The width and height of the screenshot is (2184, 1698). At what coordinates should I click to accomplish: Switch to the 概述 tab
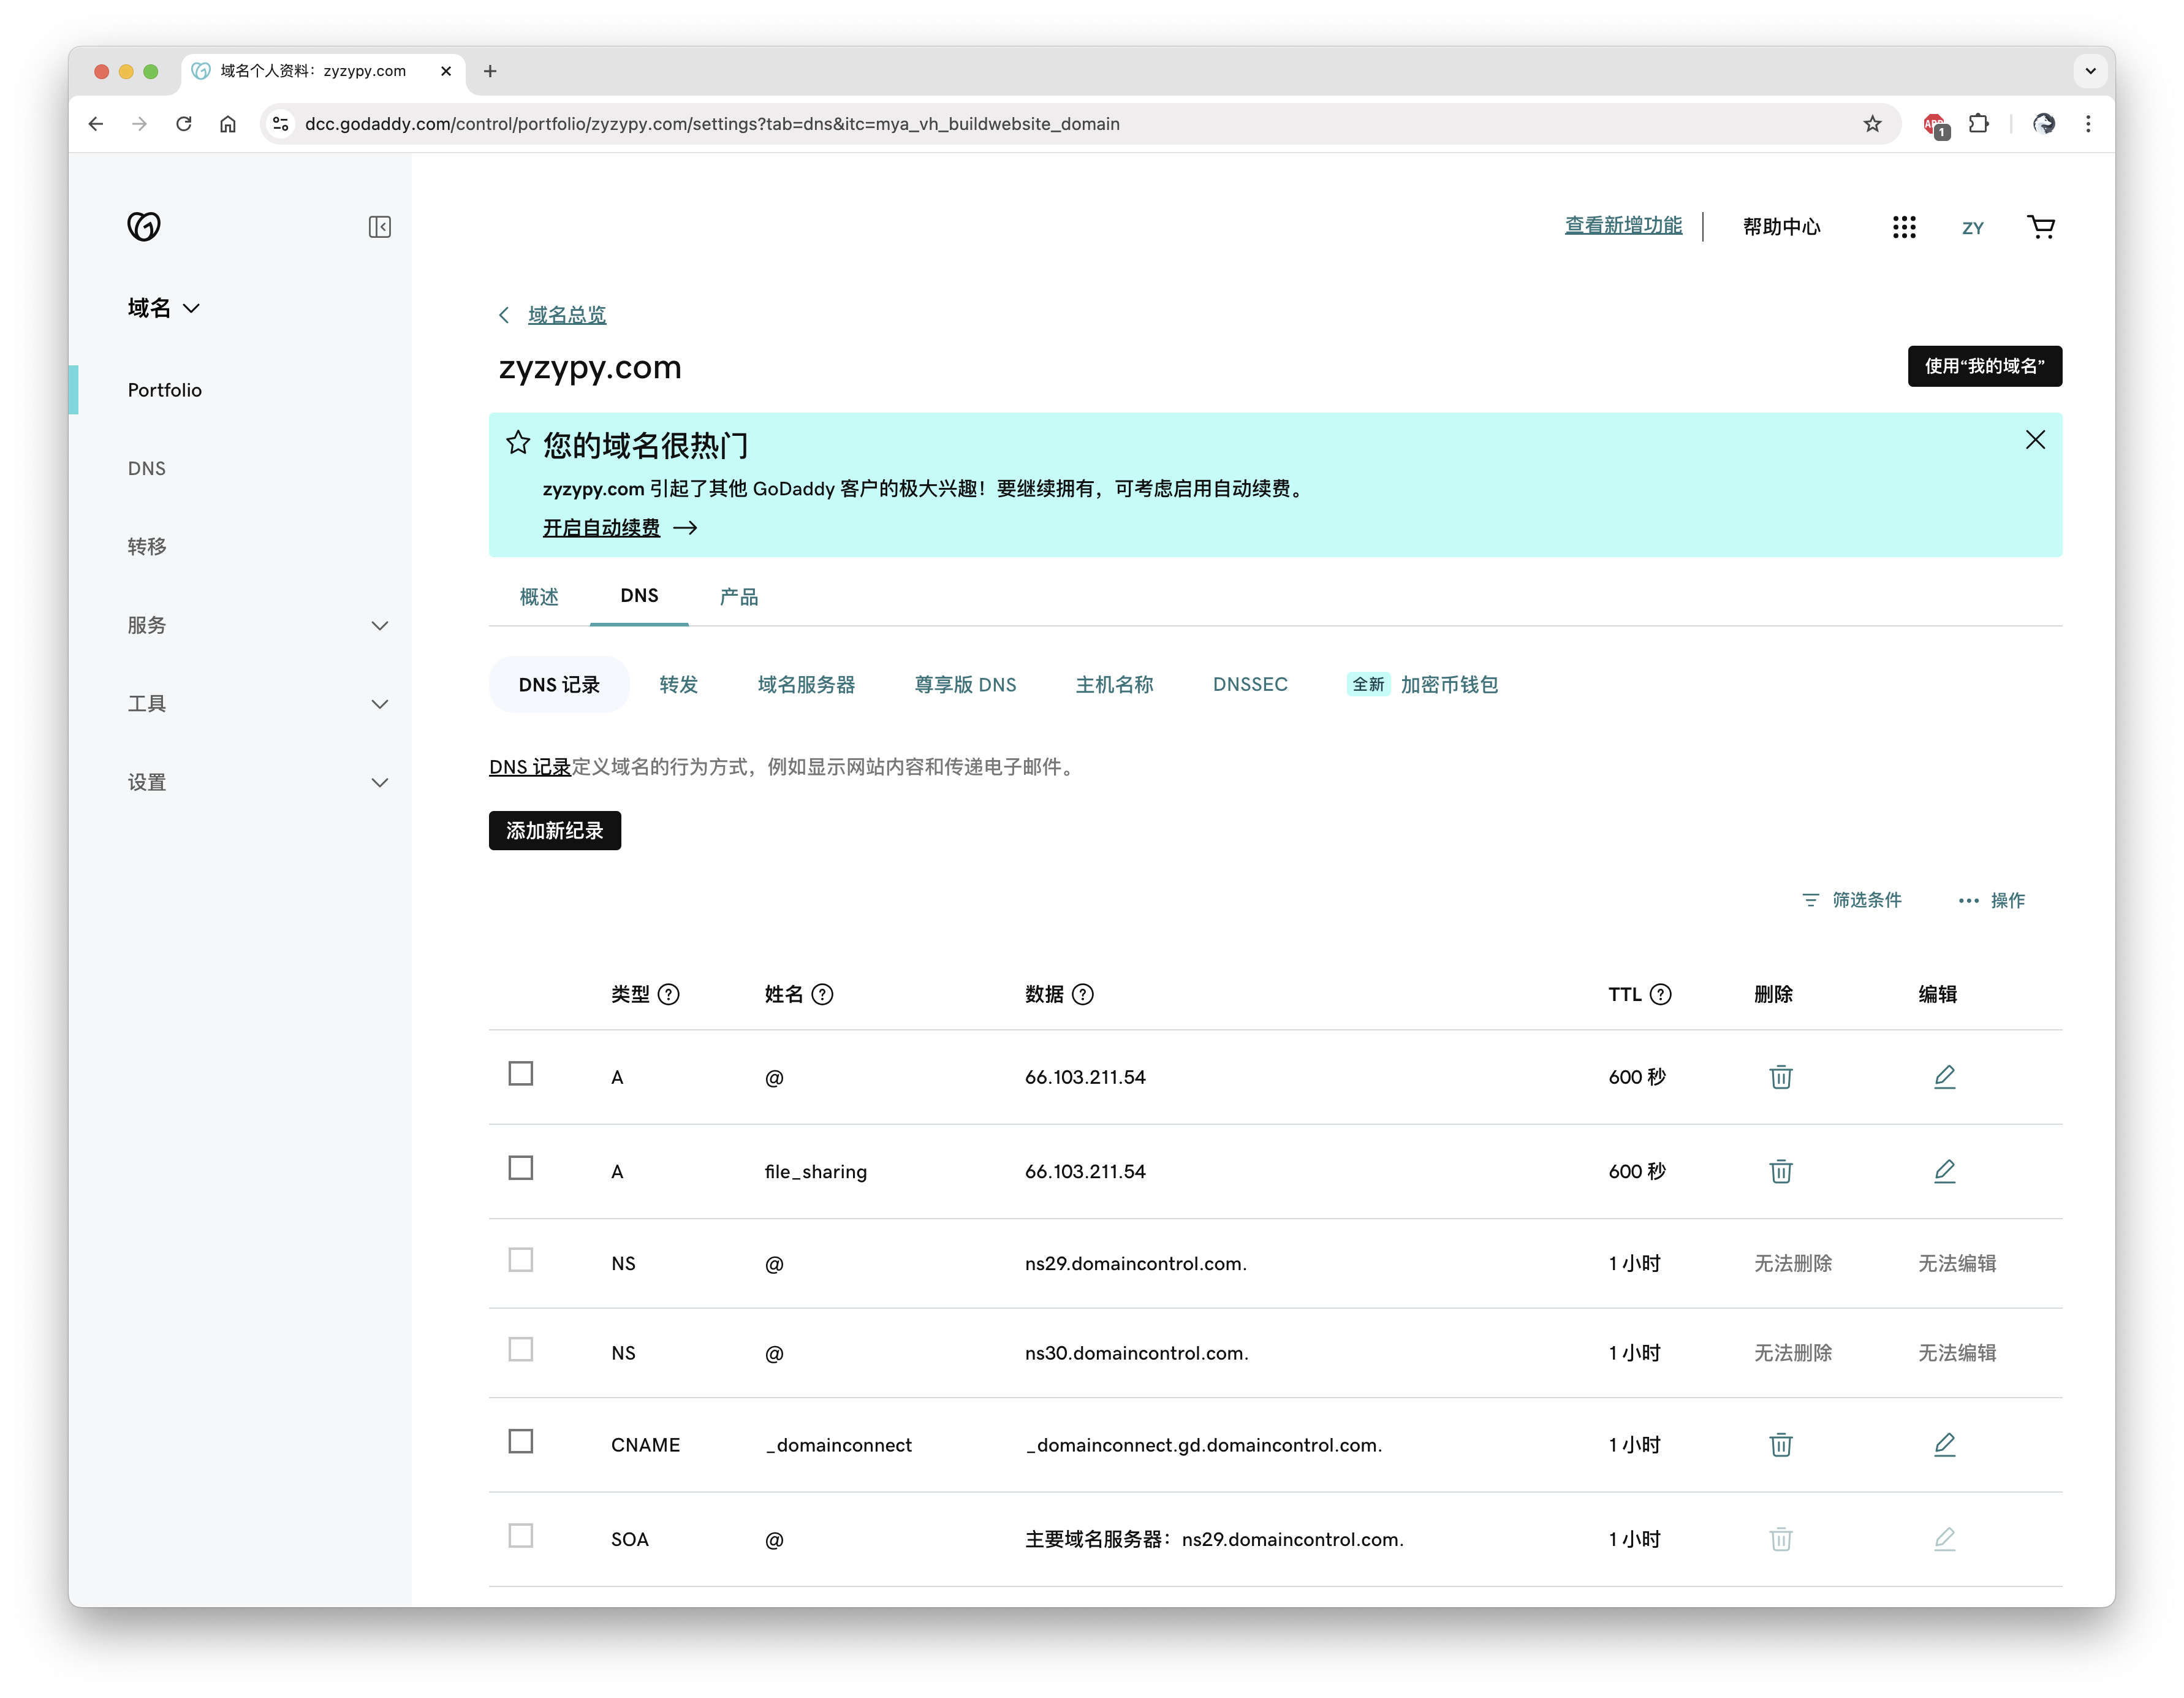[539, 596]
